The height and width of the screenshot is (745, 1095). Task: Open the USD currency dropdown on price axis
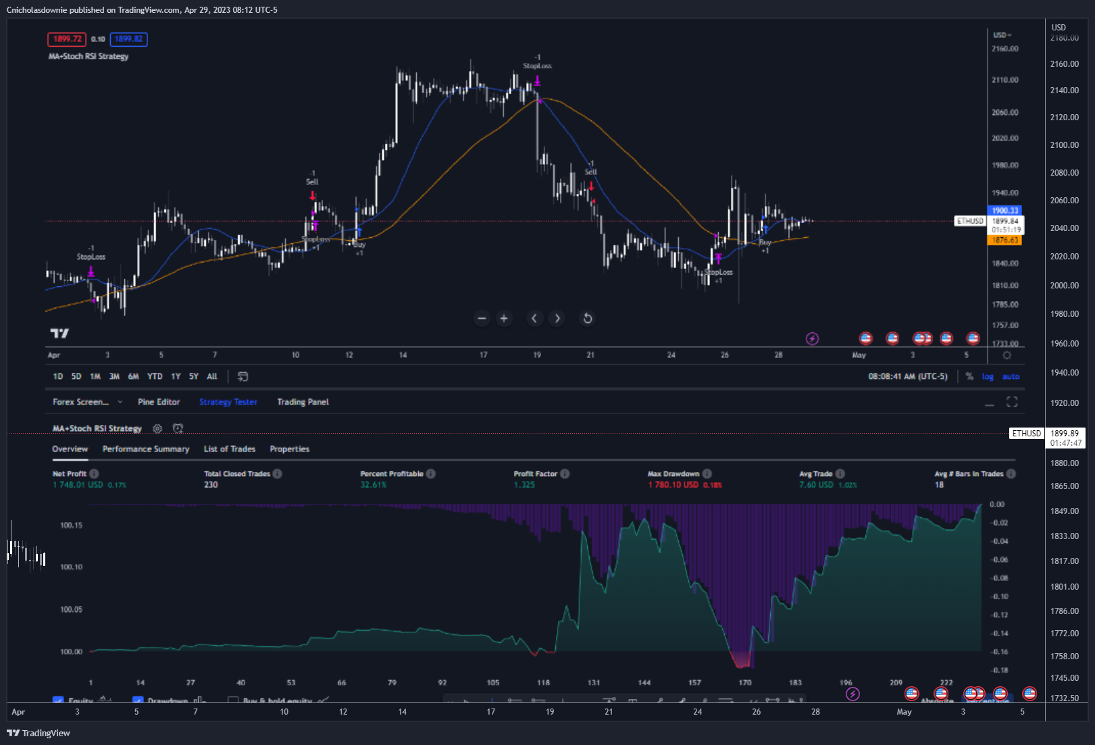tap(1002, 35)
